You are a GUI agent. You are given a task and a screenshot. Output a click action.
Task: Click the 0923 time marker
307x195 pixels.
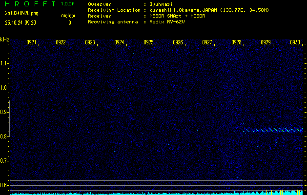click(x=90, y=42)
